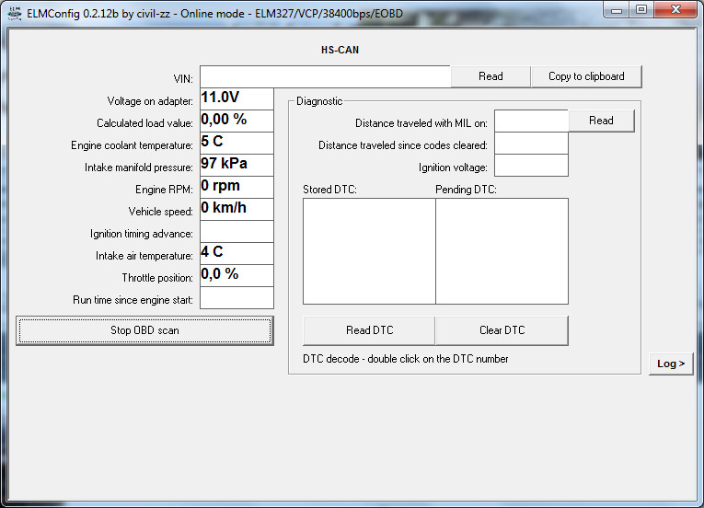Click the Ignition timing advance field

pos(237,232)
